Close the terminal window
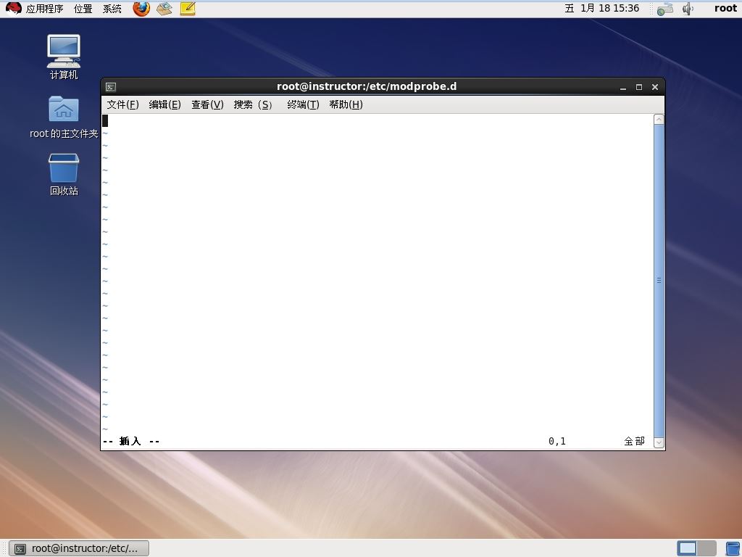The image size is (742, 557). tap(655, 87)
